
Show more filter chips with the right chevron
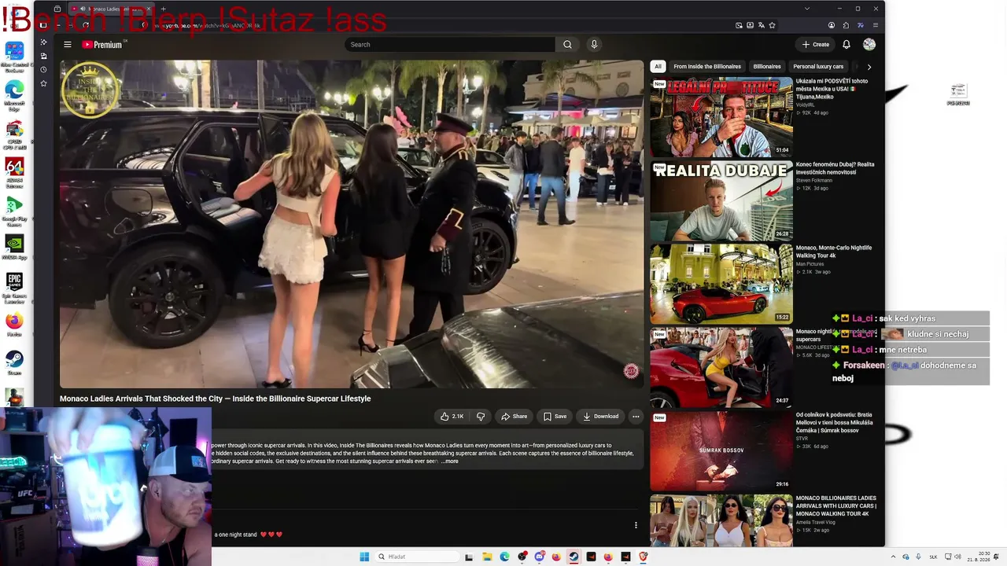(869, 67)
